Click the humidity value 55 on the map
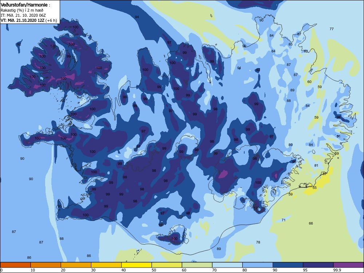This screenshot has height=273, width=364. point(314,187)
